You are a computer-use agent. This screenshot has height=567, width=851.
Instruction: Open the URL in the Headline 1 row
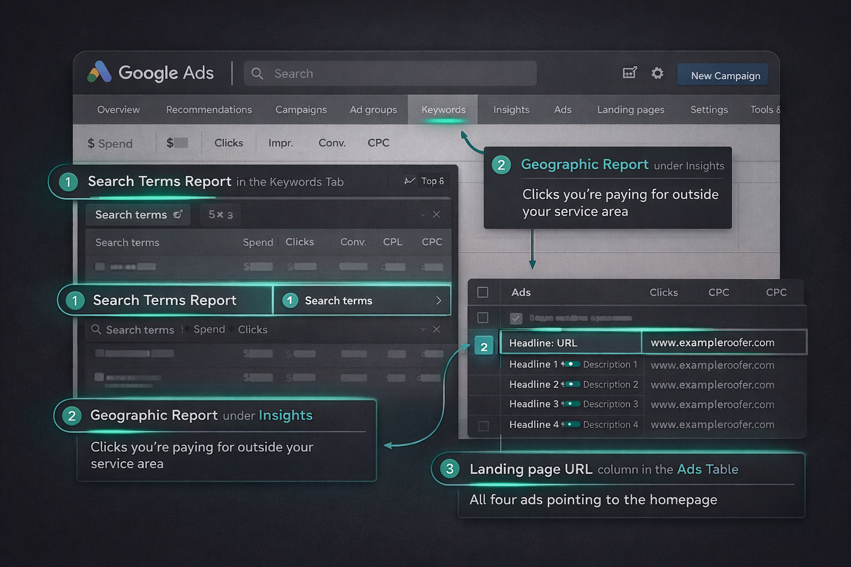pyautogui.click(x=712, y=365)
